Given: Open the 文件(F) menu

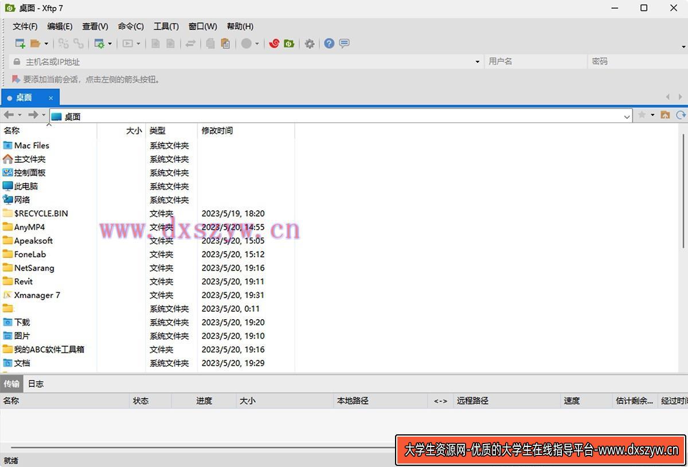Looking at the screenshot, I should pos(25,26).
